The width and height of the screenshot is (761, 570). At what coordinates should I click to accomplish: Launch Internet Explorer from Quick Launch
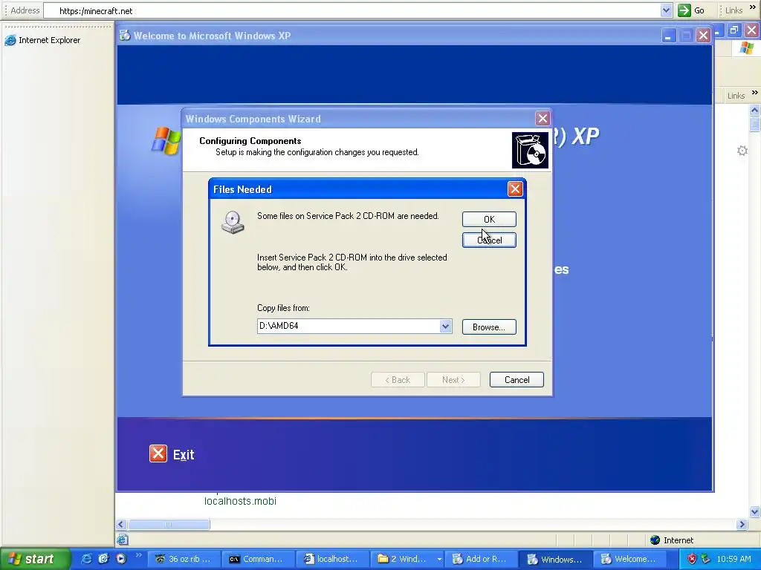(x=86, y=559)
